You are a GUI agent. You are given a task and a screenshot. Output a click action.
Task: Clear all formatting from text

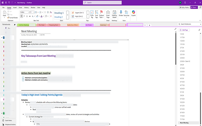51,12
